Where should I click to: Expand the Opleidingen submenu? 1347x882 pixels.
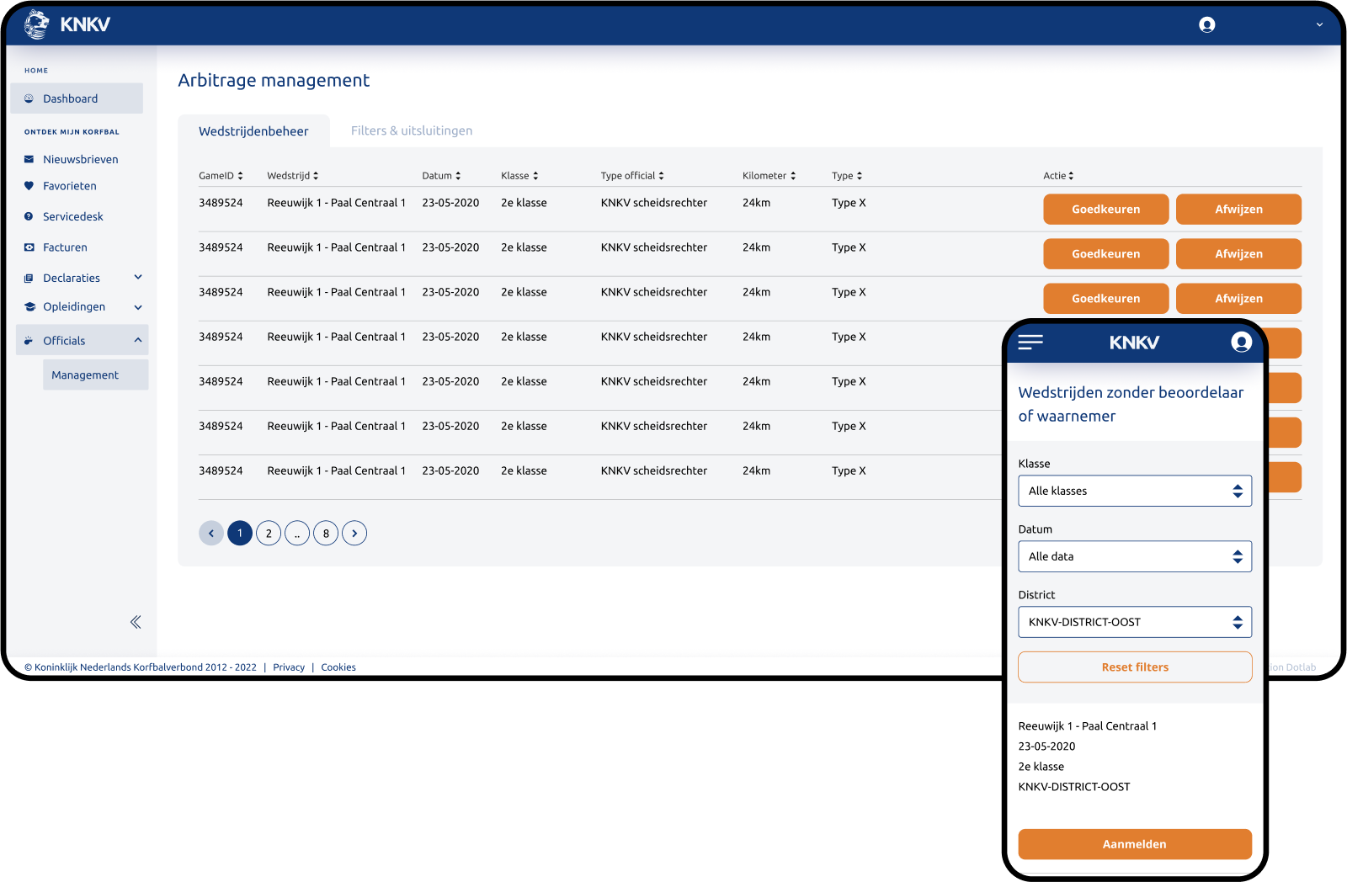tap(138, 307)
